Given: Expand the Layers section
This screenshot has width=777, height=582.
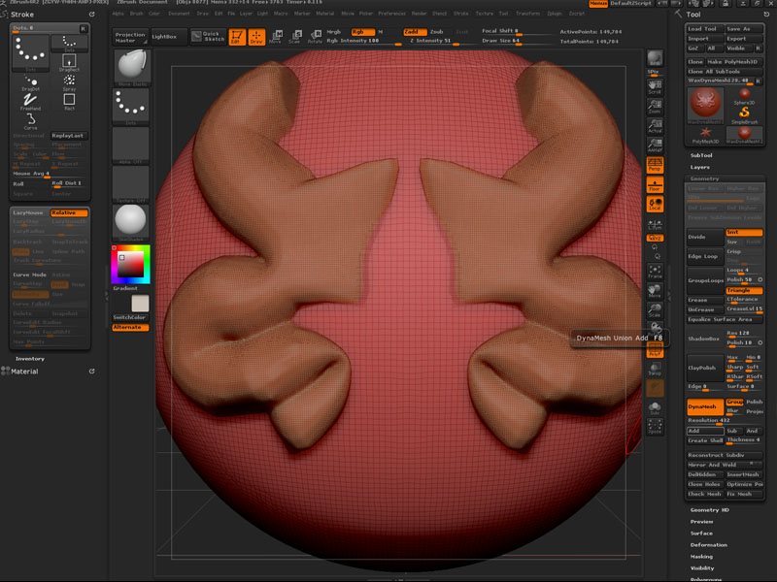Looking at the screenshot, I should (x=699, y=167).
